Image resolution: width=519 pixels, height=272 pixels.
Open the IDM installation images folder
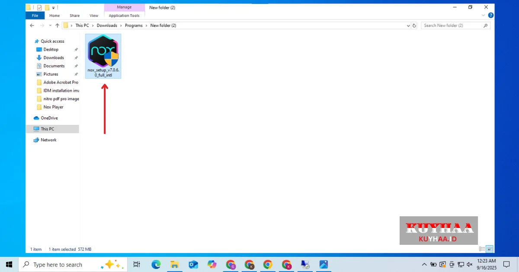click(x=61, y=91)
